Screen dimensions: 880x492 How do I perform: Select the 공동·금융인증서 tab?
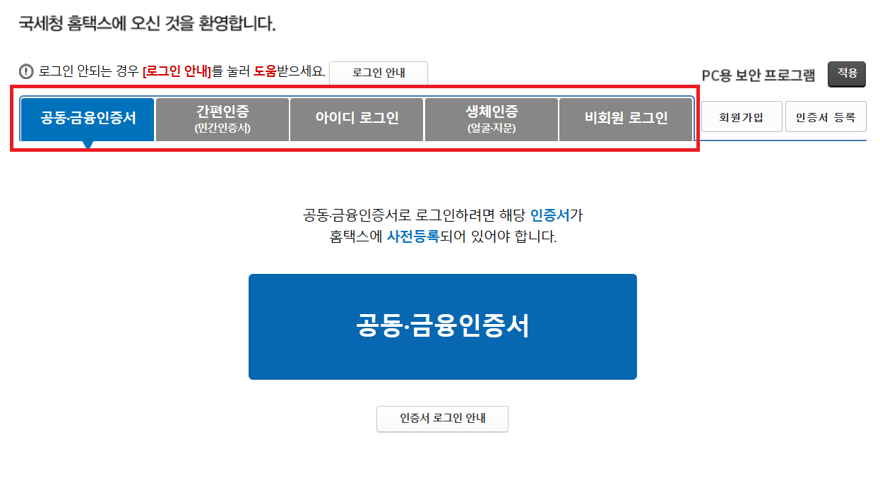tap(88, 119)
